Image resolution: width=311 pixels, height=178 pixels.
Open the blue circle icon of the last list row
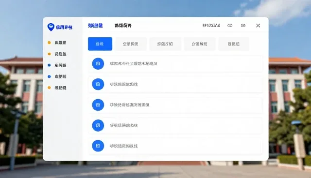(x=98, y=146)
